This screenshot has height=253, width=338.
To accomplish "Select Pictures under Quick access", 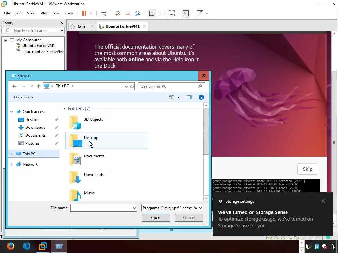I will pyautogui.click(x=32, y=143).
